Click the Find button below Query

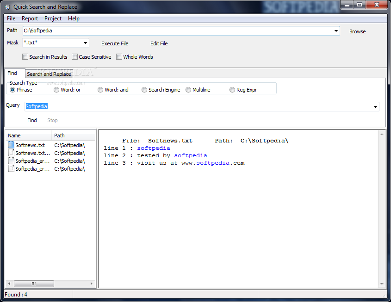point(32,120)
